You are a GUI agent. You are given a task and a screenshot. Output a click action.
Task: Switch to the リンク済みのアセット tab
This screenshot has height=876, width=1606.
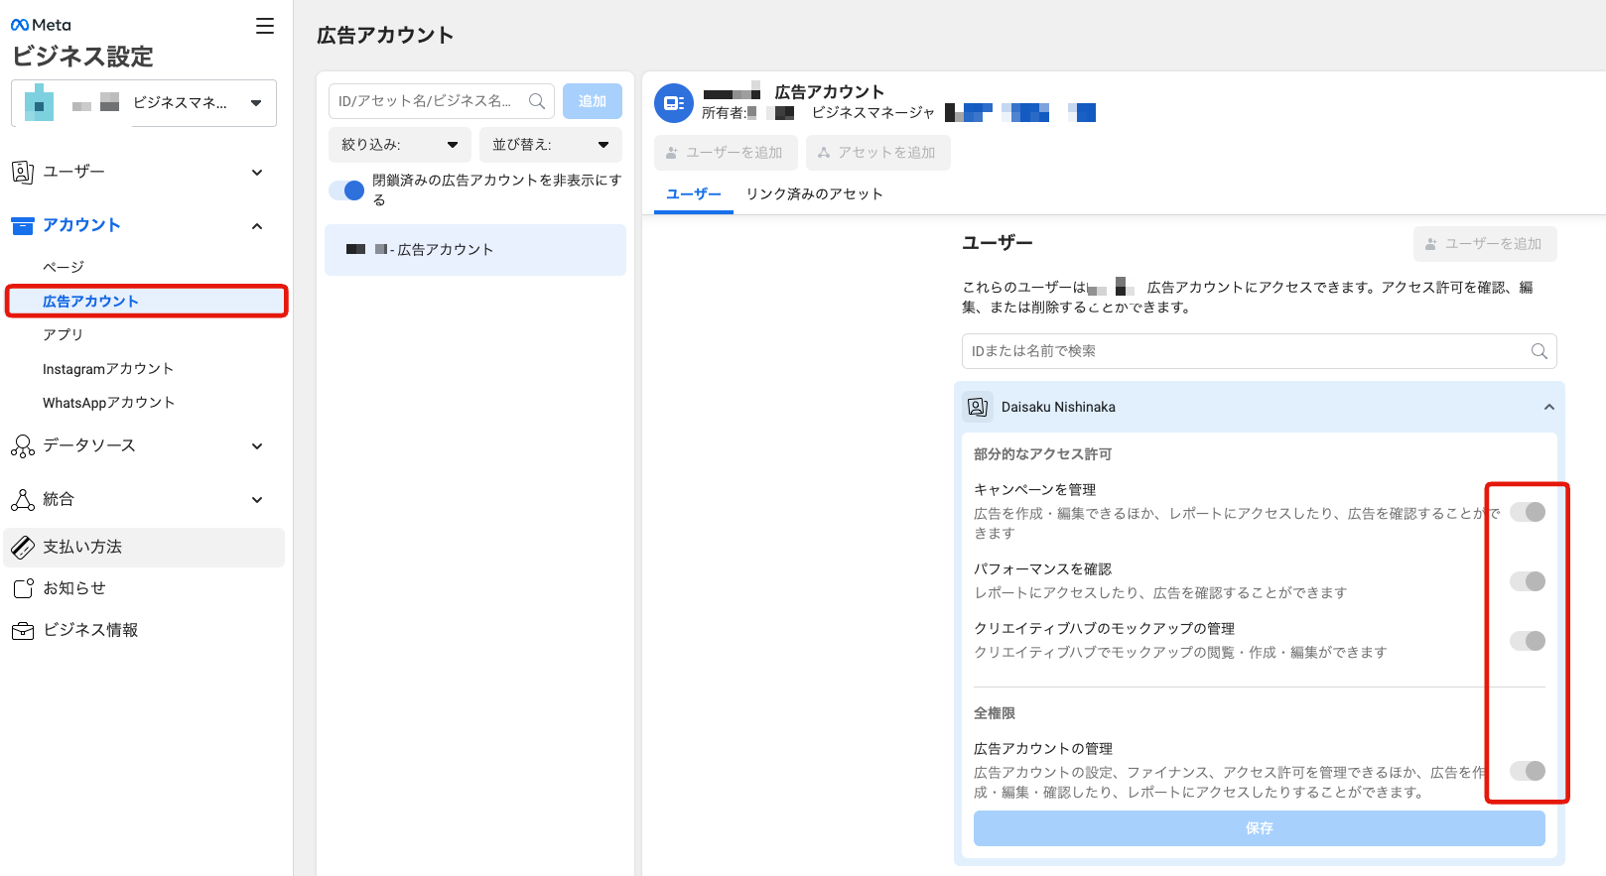[x=814, y=193]
